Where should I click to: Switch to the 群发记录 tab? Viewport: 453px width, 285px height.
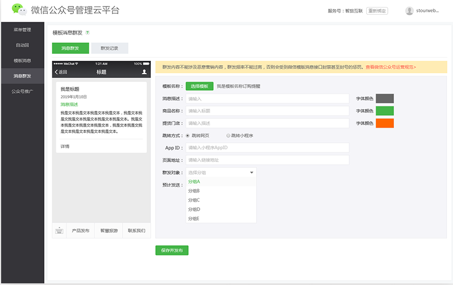(x=110, y=48)
